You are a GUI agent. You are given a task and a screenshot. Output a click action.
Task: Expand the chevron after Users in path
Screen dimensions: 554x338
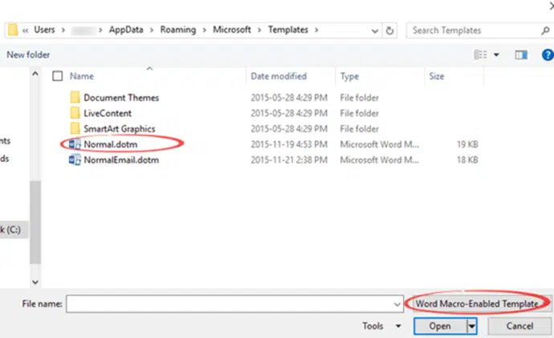click(63, 30)
